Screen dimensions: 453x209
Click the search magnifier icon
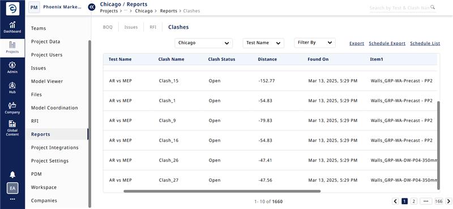433,7
